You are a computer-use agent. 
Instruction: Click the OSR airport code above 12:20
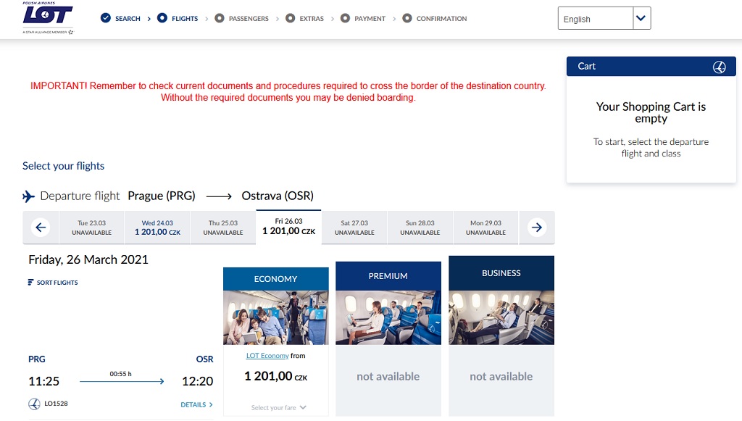[205, 359]
